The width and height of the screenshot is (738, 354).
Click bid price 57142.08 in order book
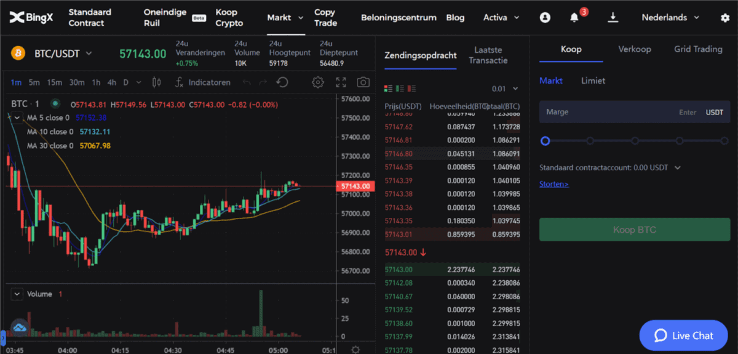click(x=399, y=283)
